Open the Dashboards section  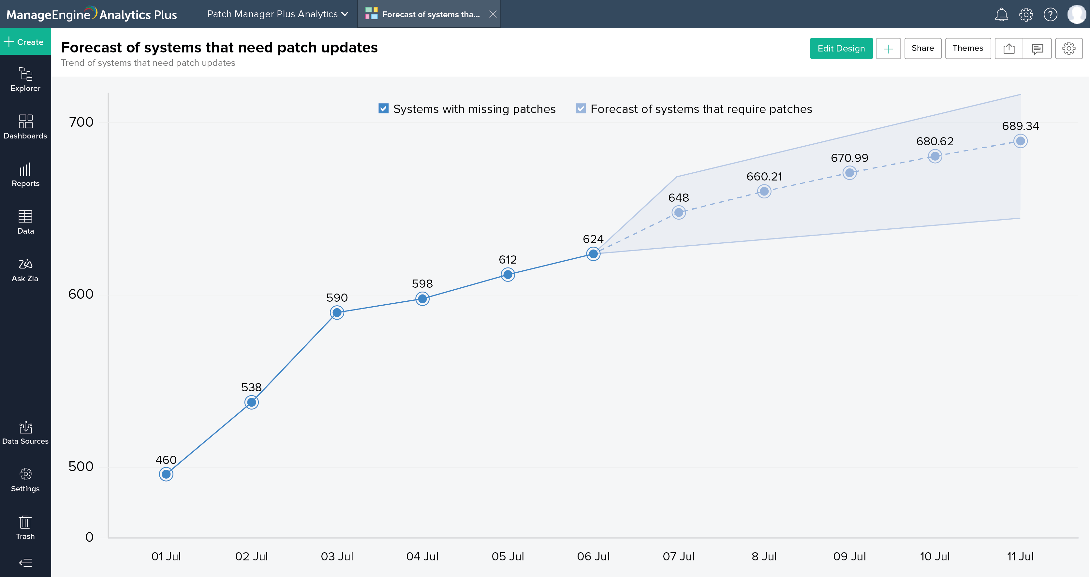click(25, 126)
